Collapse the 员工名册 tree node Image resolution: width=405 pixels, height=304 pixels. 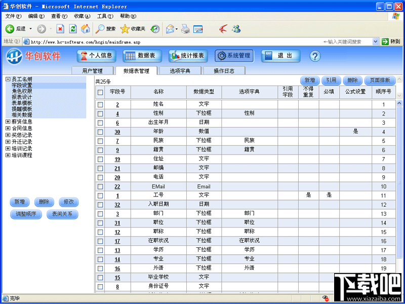8,80
